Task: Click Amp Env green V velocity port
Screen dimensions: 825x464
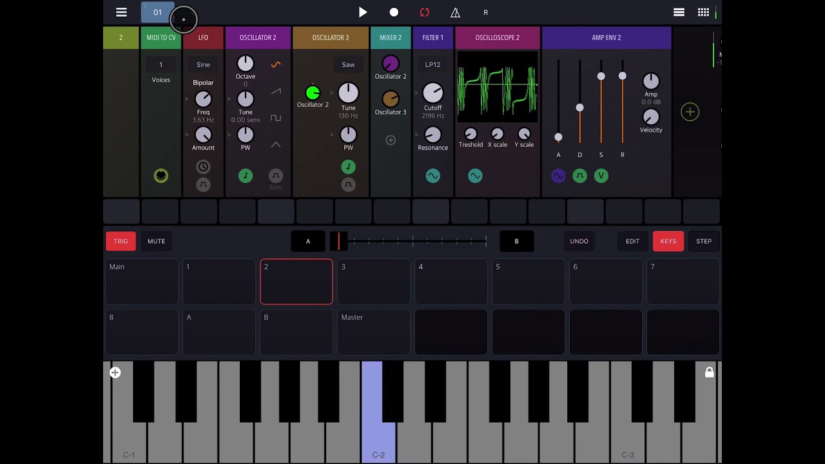Action: (601, 175)
